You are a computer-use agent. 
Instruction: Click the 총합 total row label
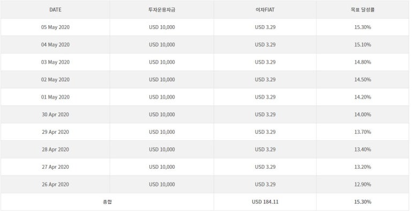pyautogui.click(x=107, y=202)
